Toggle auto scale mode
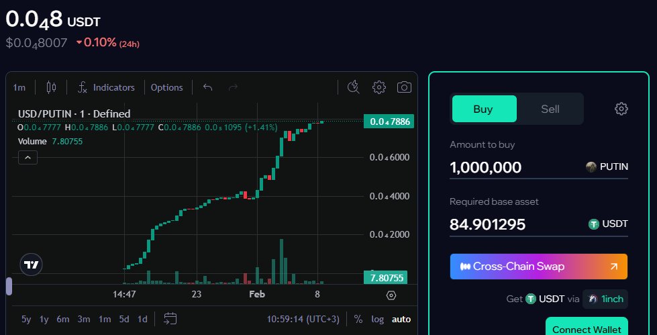The width and height of the screenshot is (657, 335). point(401,319)
